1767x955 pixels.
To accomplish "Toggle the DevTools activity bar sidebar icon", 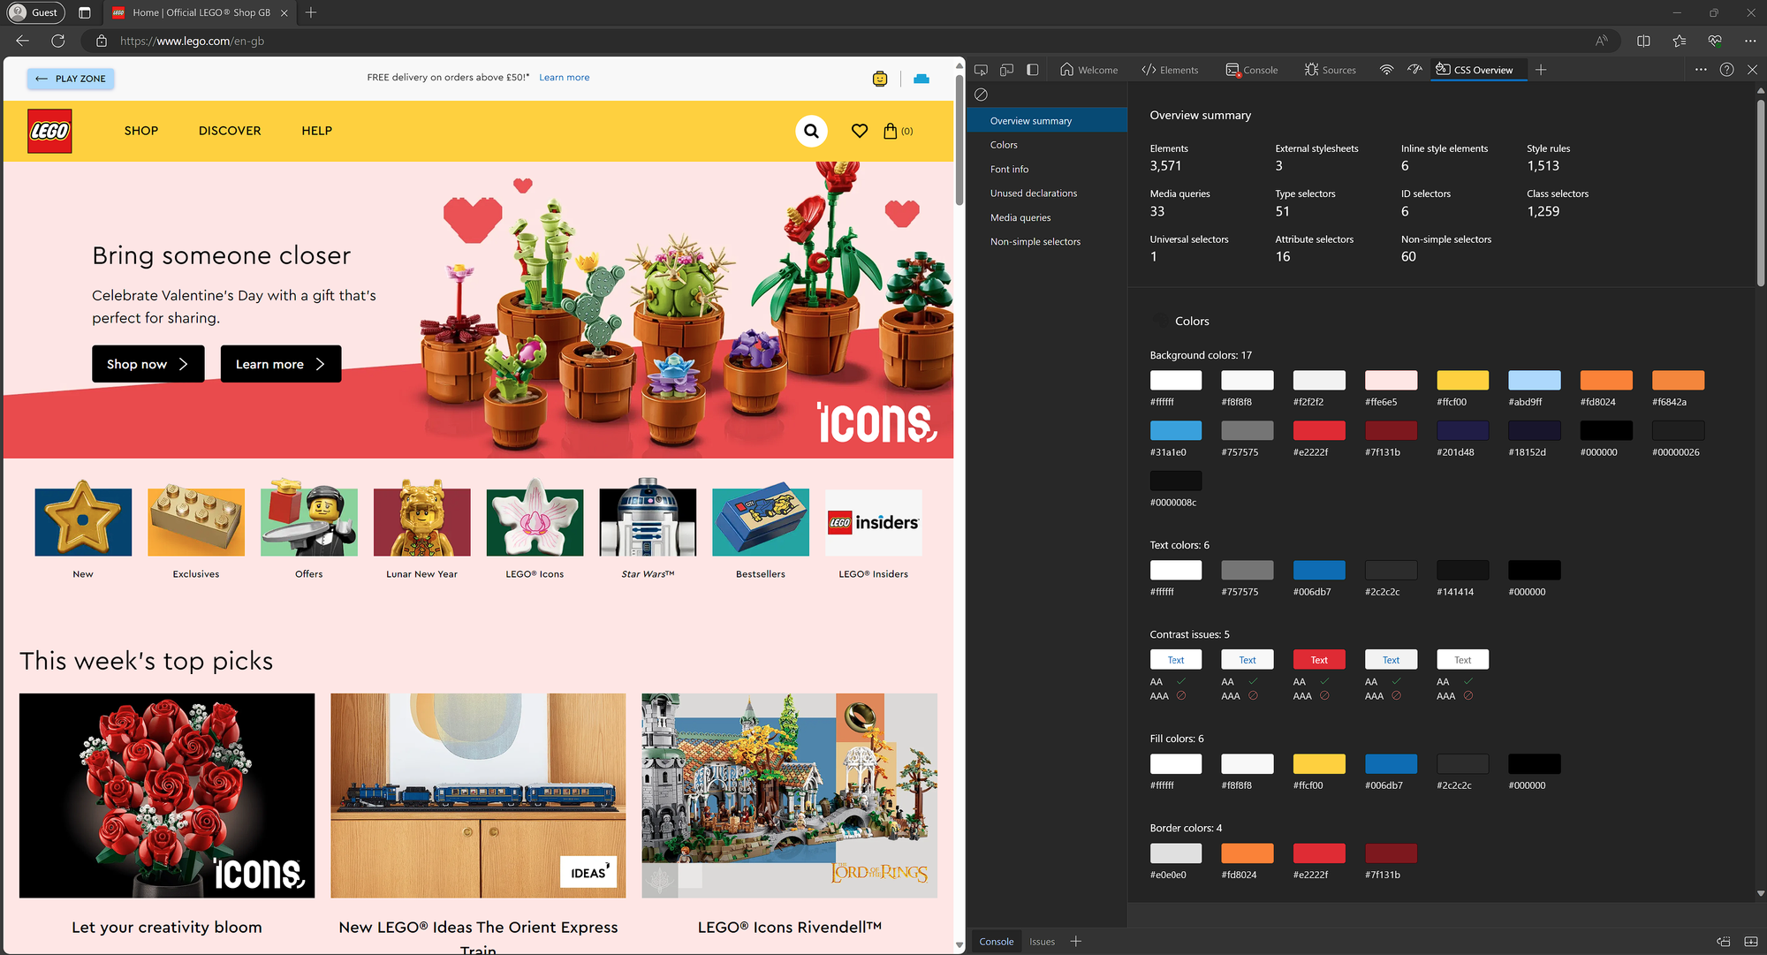I will (1032, 70).
